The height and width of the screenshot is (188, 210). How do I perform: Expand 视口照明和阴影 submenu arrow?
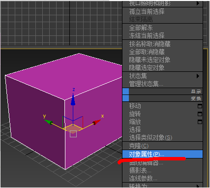[x=198, y=3]
